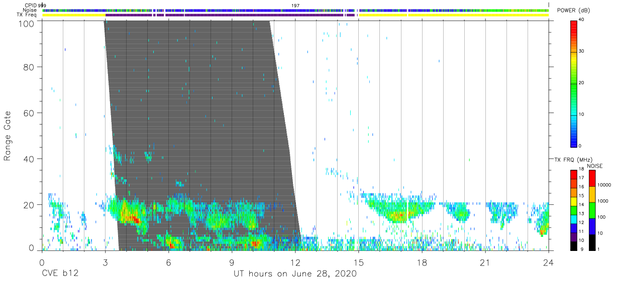Click hour 3 on the UT time axis
617x284 pixels.
(x=105, y=262)
